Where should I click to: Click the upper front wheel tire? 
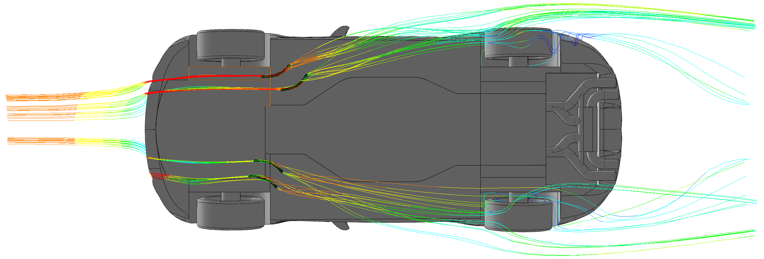[231, 45]
